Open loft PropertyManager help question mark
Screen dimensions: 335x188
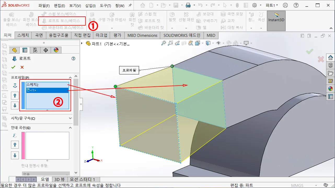(73, 58)
